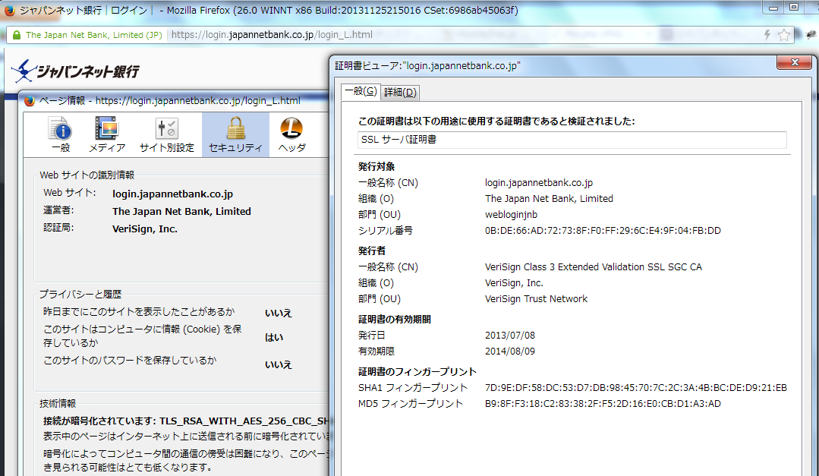Bookmark this page with the star icon
819x476 pixels.
point(784,35)
